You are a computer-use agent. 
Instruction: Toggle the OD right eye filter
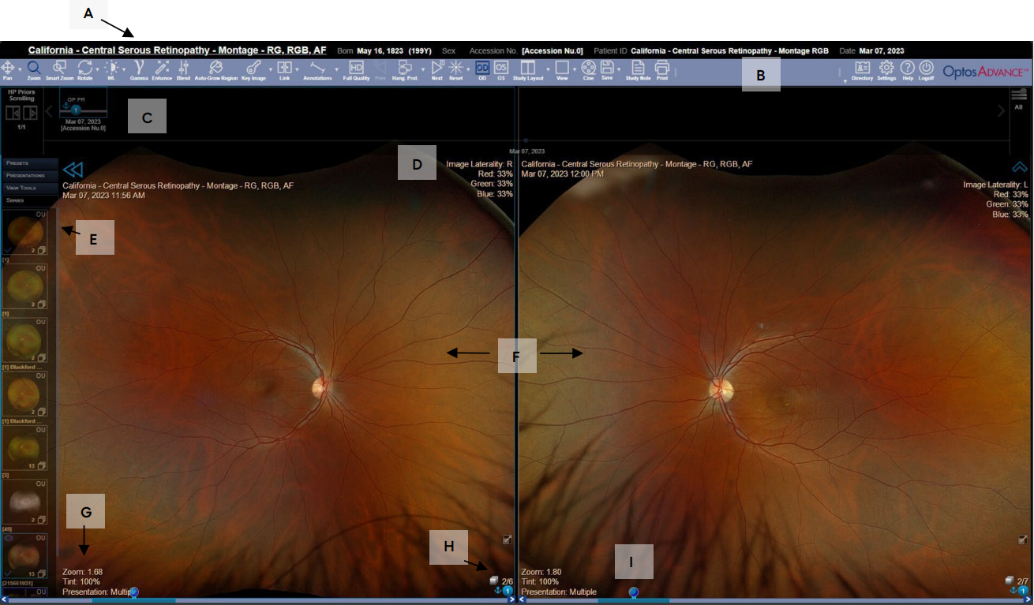pos(482,69)
